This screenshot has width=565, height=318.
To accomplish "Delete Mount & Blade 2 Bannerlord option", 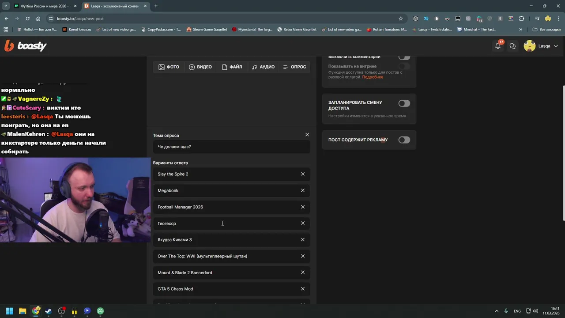I will coord(303,273).
